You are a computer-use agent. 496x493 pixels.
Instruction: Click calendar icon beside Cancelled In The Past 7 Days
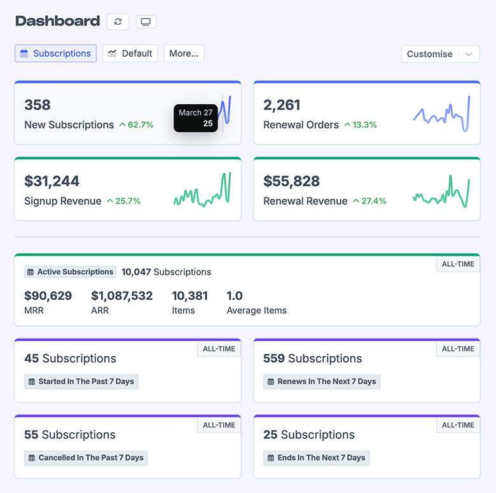pos(31,458)
